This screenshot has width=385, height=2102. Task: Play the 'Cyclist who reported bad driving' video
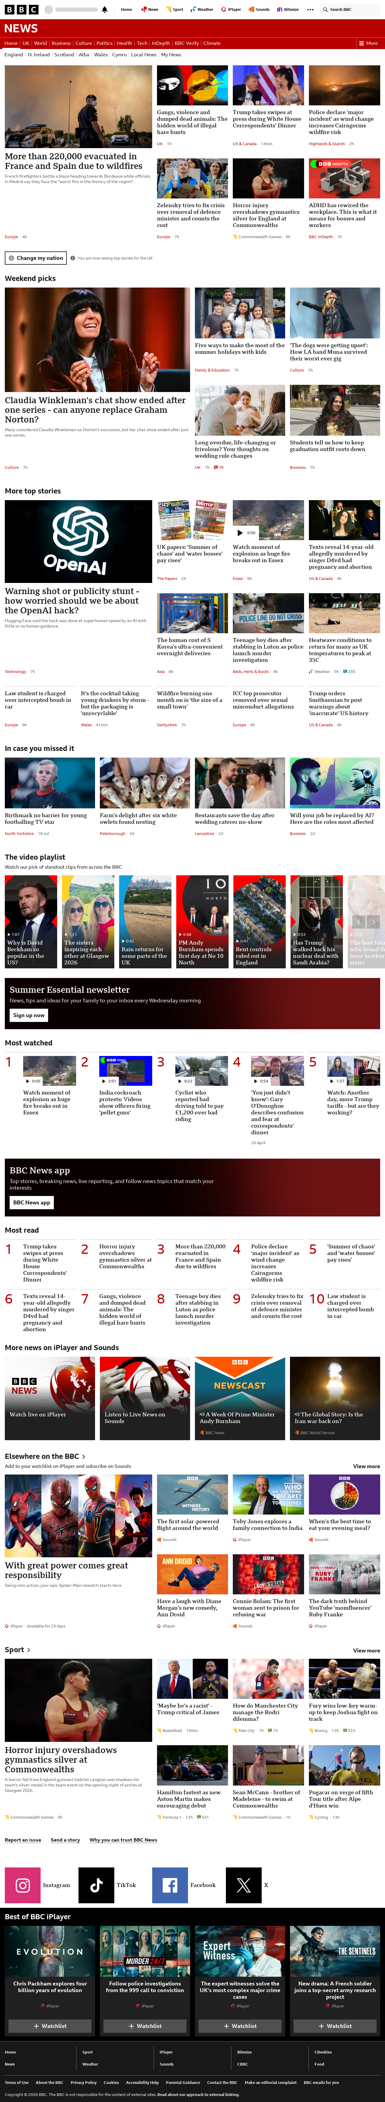(202, 1071)
